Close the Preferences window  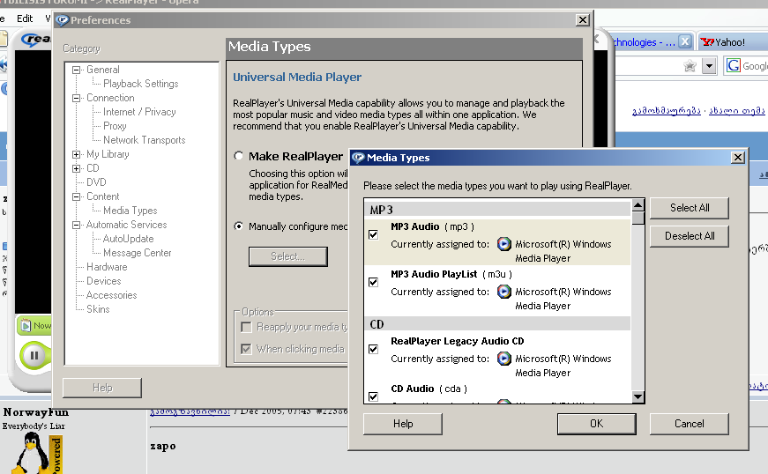point(582,20)
